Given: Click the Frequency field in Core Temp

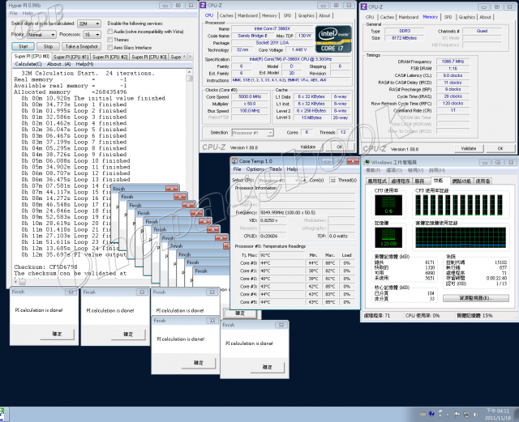Looking at the screenshot, I should coord(307,212).
